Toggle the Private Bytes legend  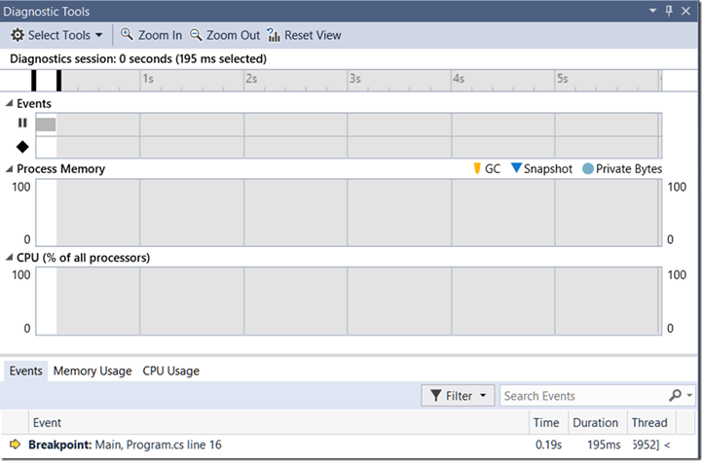click(587, 168)
